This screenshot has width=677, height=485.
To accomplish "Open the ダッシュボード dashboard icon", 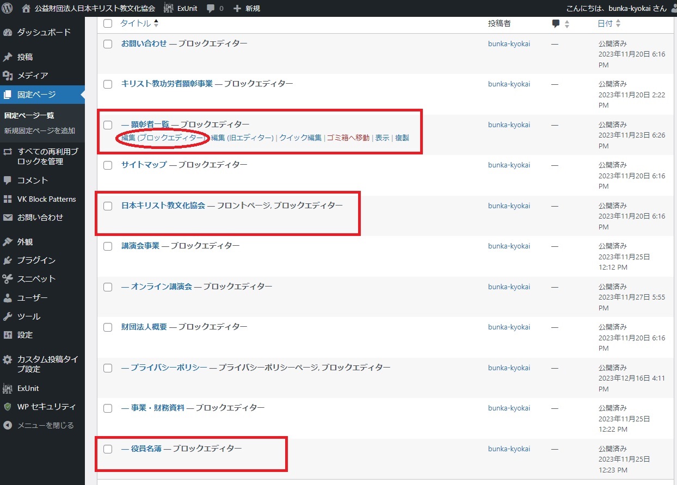I will point(8,33).
